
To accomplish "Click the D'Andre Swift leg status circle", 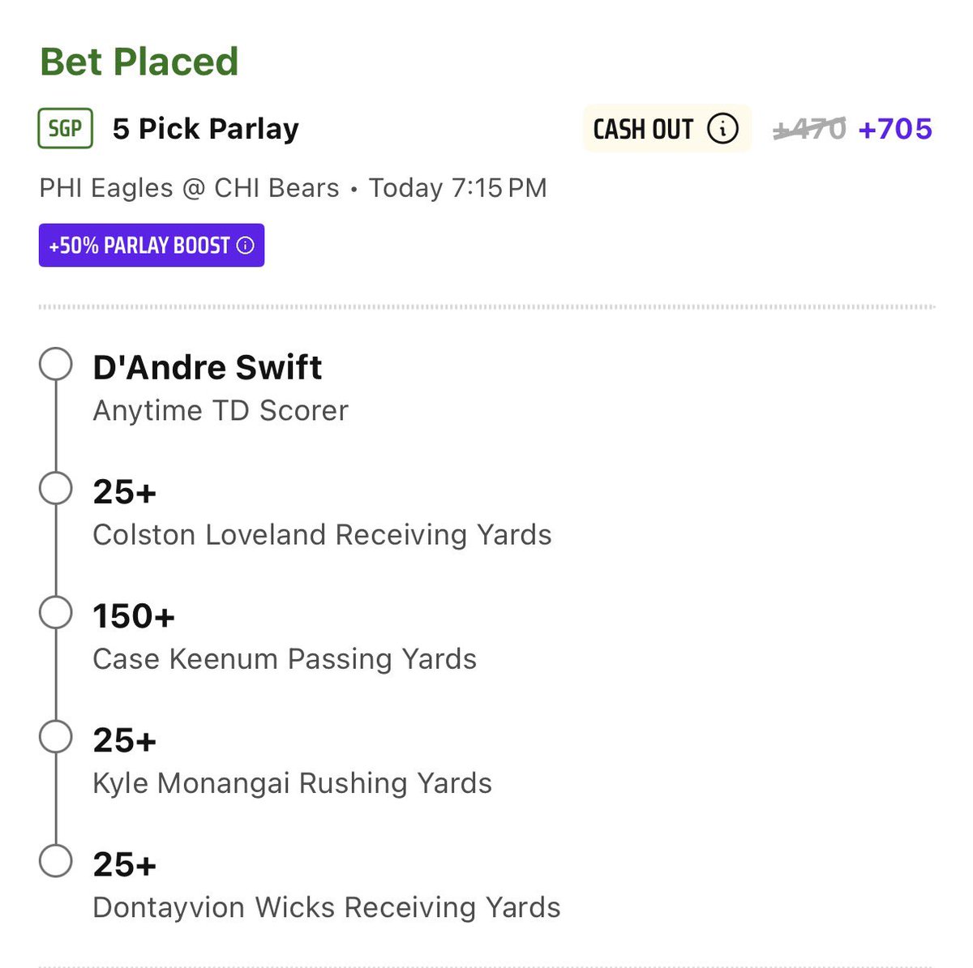I will click(x=56, y=365).
